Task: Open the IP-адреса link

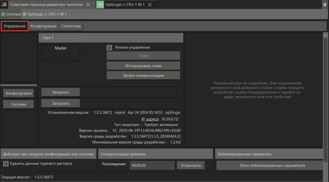Action: [x=150, y=119]
